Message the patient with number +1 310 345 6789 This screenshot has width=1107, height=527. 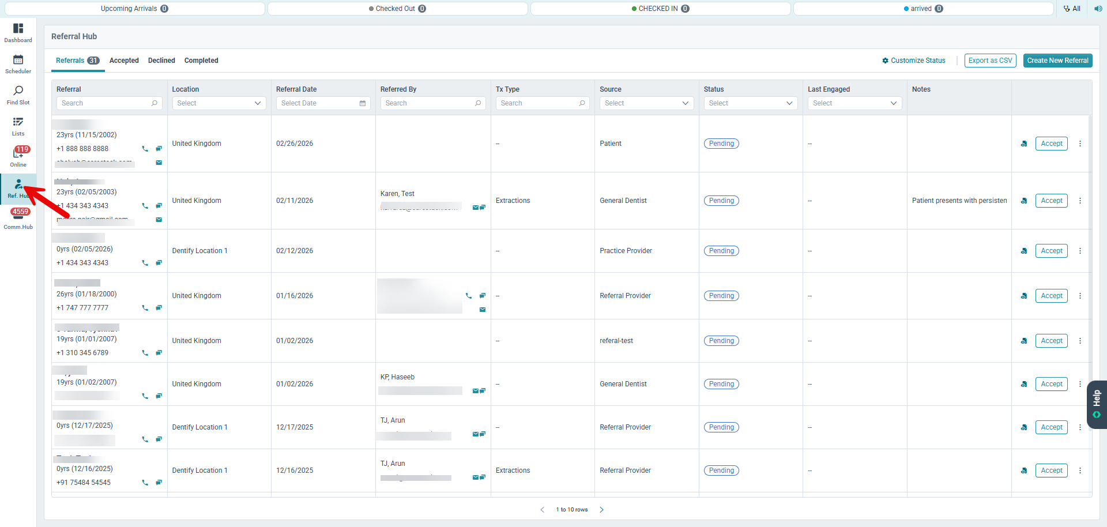[x=159, y=353]
